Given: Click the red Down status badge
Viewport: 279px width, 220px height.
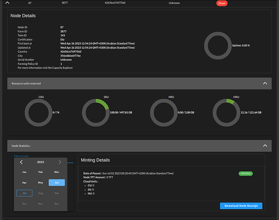Looking at the screenshot, I should coord(222,3).
